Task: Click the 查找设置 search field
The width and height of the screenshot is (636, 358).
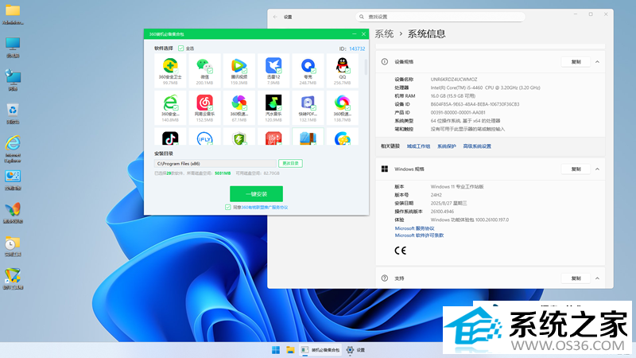Action: (440, 17)
